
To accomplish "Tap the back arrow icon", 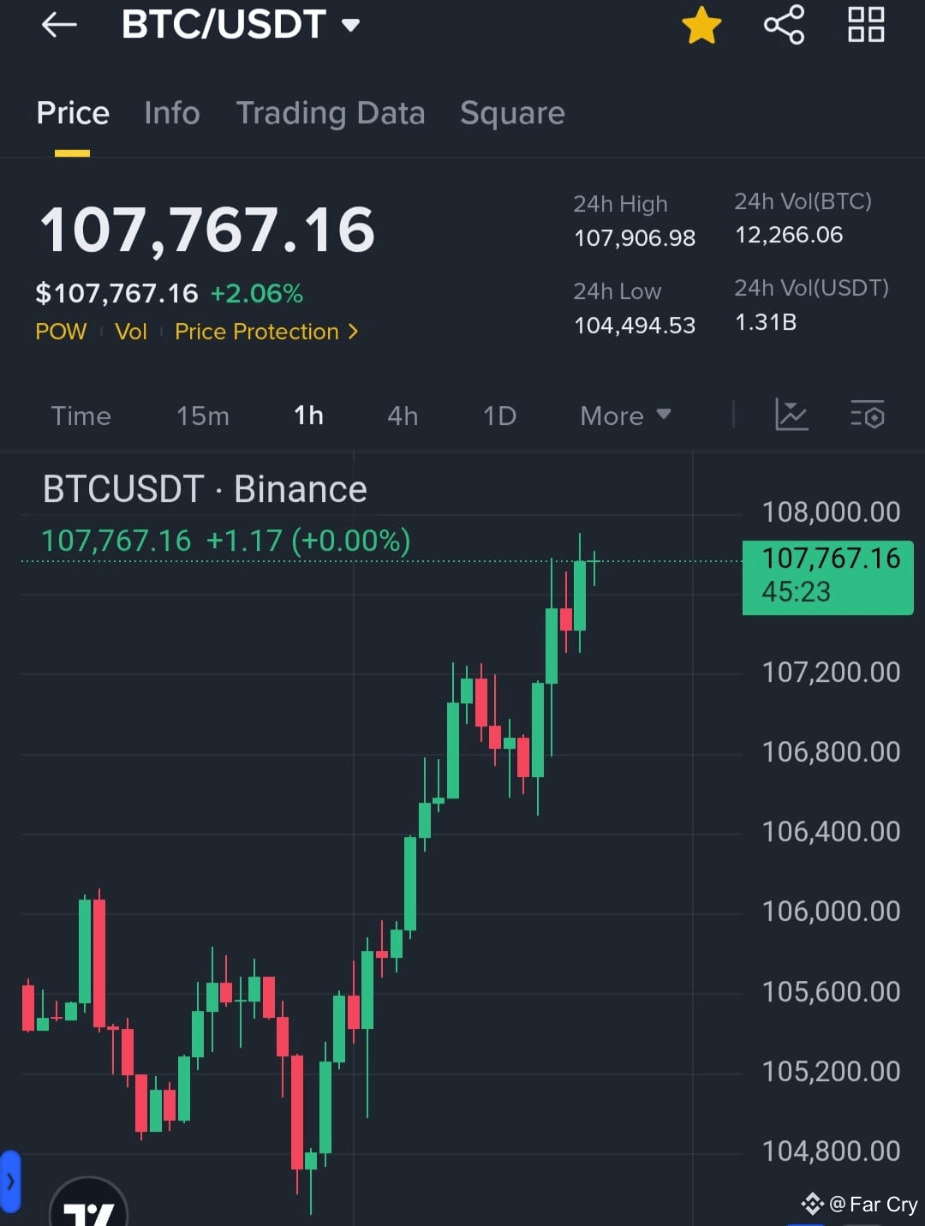I will [x=59, y=25].
